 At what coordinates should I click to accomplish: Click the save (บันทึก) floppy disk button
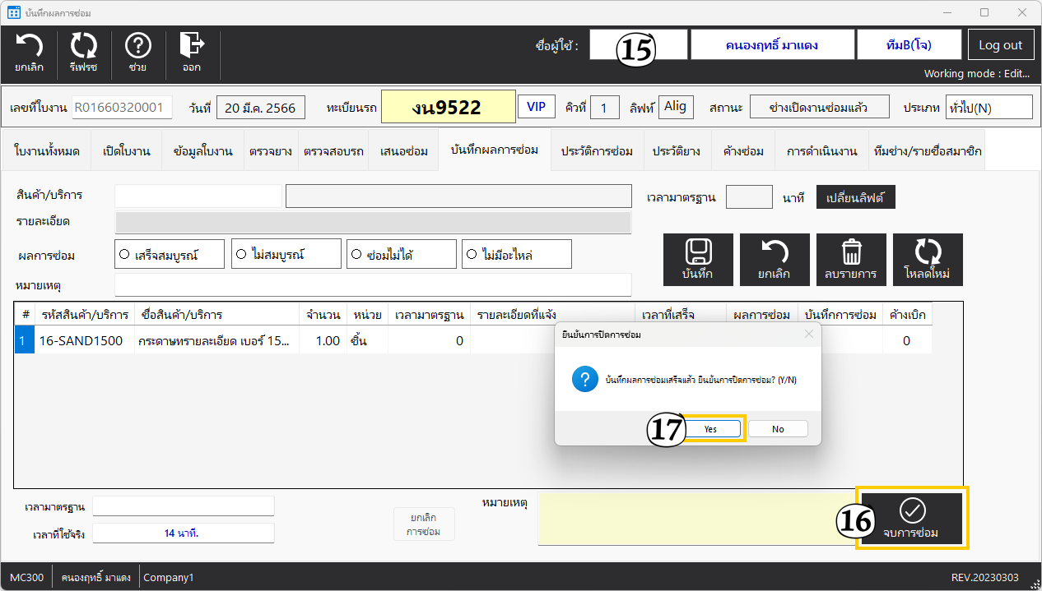click(x=698, y=259)
